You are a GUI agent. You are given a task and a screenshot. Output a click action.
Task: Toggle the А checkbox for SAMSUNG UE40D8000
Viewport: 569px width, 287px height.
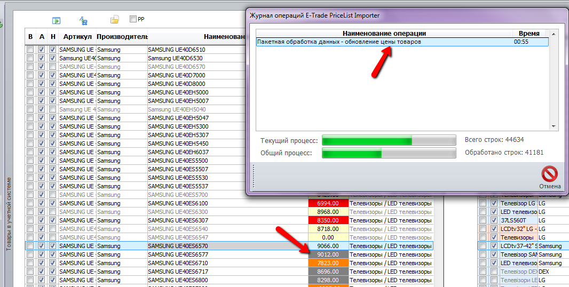(42, 84)
